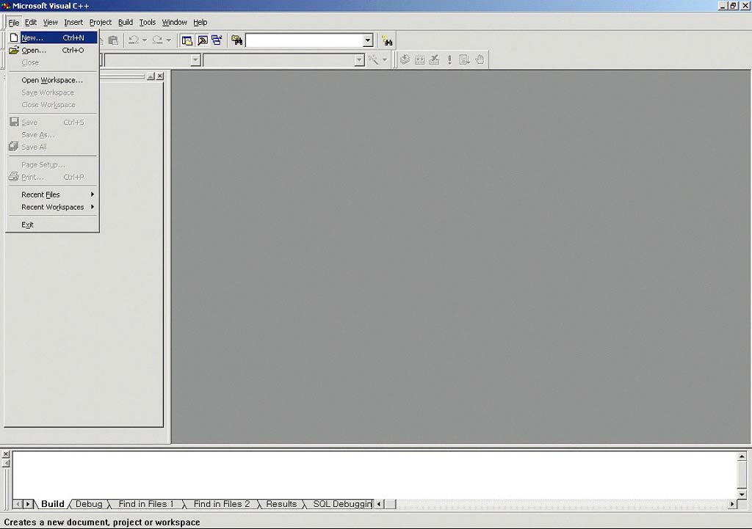The height and width of the screenshot is (529, 752).
Task: Expand the Recent Files submenu
Action: tap(53, 194)
